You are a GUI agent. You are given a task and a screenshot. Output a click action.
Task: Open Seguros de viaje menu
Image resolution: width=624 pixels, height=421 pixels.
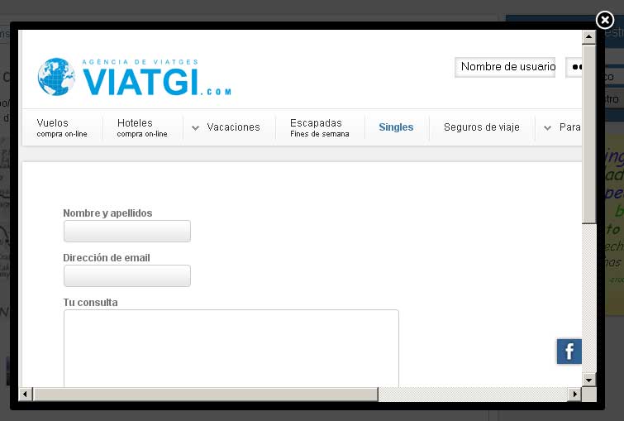coord(482,127)
